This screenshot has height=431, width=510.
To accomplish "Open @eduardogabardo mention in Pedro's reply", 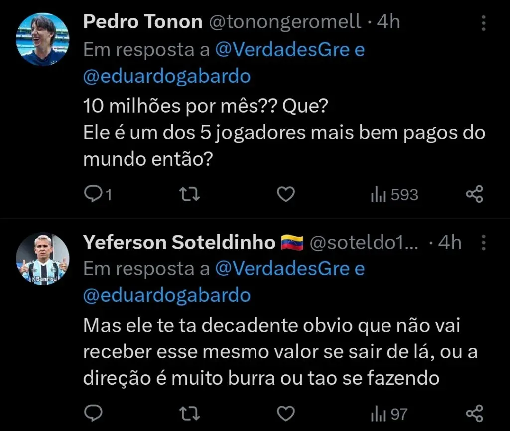I will click(167, 77).
